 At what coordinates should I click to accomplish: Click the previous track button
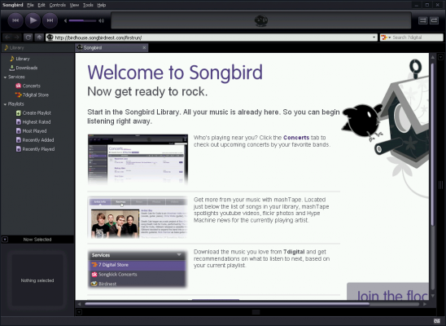coord(15,20)
